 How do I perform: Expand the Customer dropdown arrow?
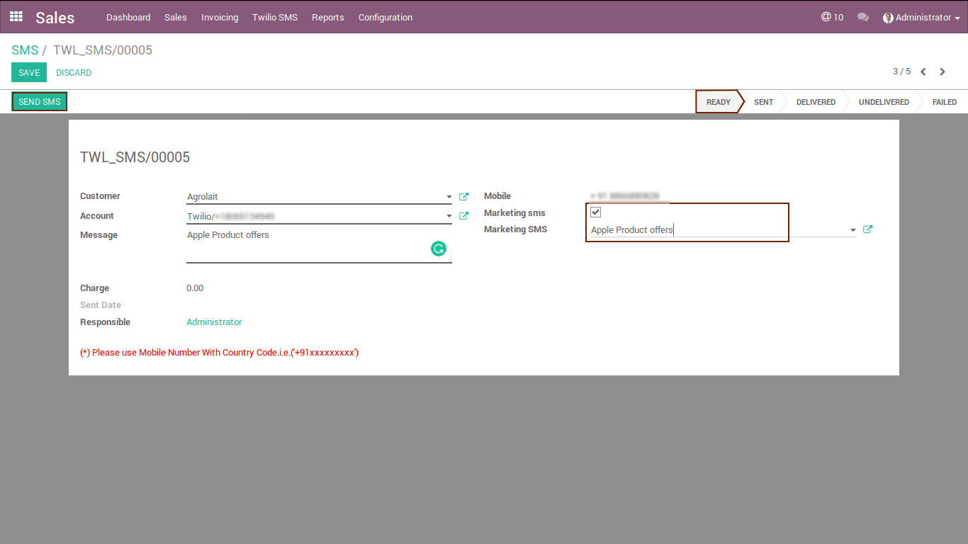tap(449, 197)
